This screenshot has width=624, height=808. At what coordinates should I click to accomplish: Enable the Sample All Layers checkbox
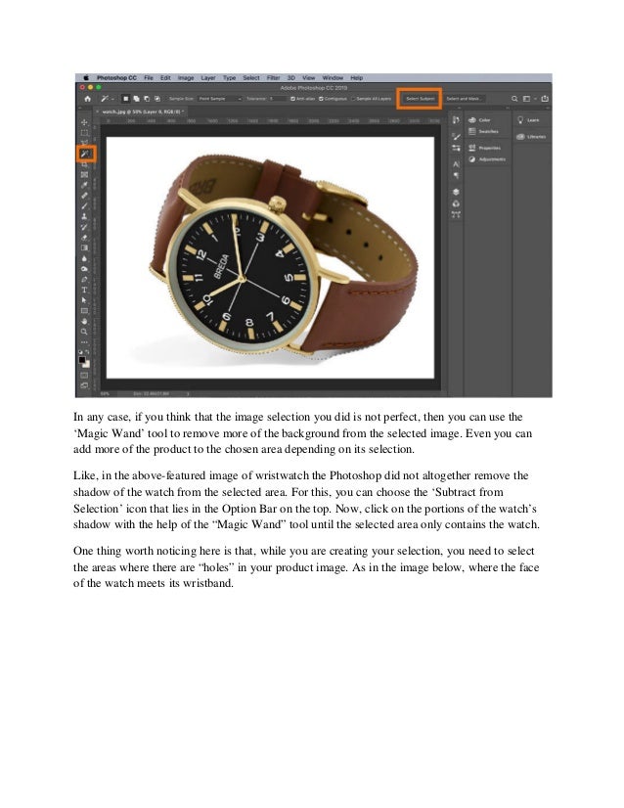point(354,99)
